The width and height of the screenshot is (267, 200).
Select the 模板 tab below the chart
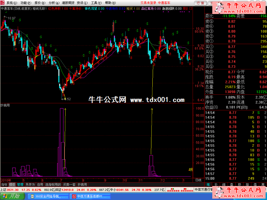pos(12,185)
